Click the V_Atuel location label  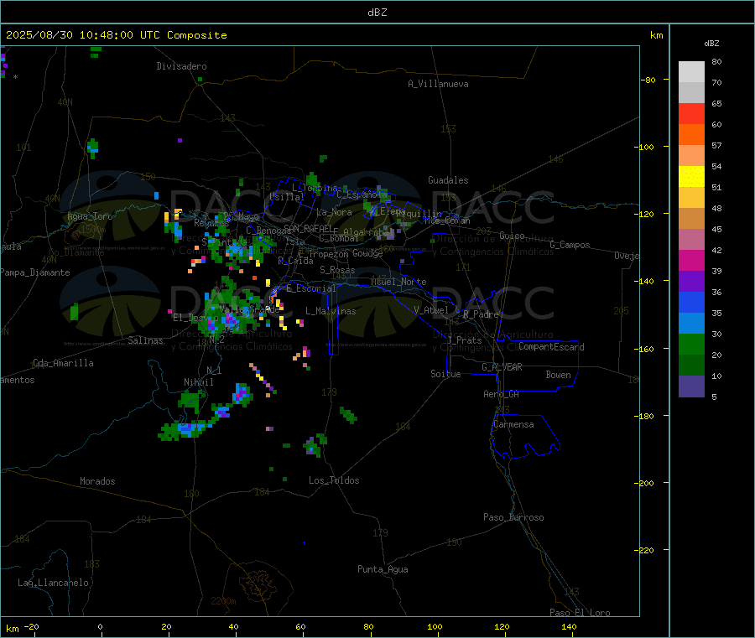tap(431, 310)
